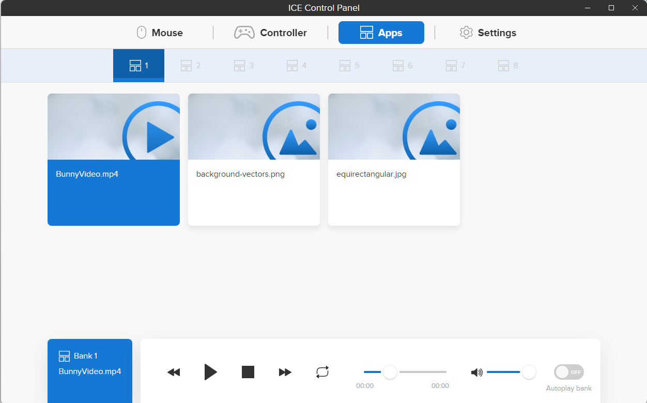
Task: Click the playback progress slider handle
Action: (x=390, y=372)
